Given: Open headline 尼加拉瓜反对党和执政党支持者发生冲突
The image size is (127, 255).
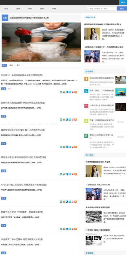Looking at the screenshot, I should coord(29,18).
